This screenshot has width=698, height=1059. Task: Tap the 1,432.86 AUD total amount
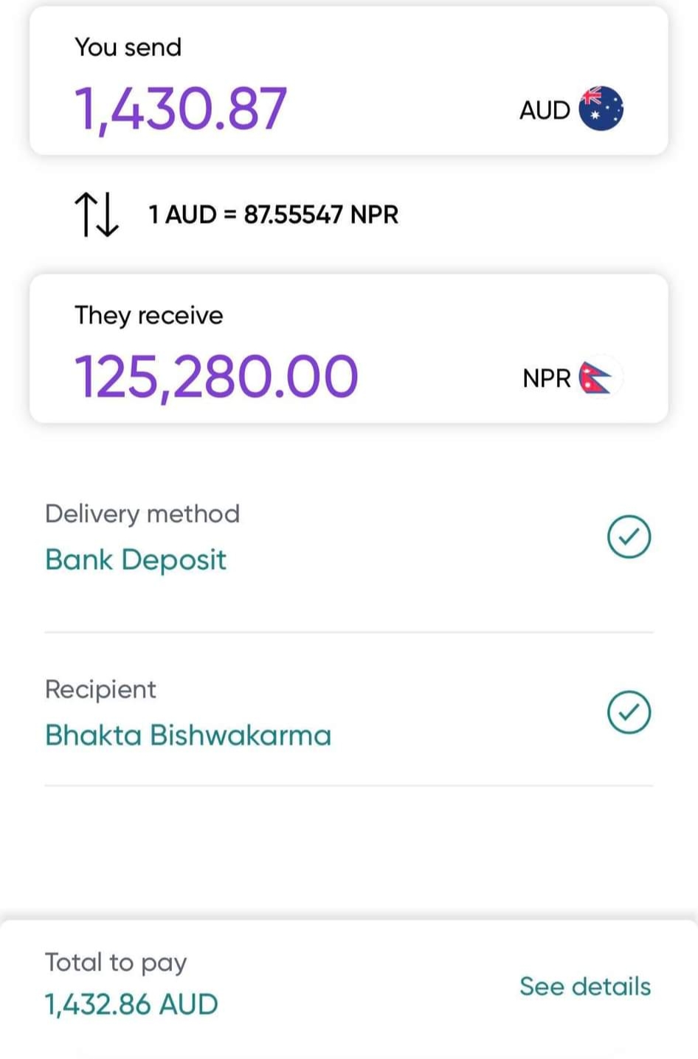point(131,1004)
